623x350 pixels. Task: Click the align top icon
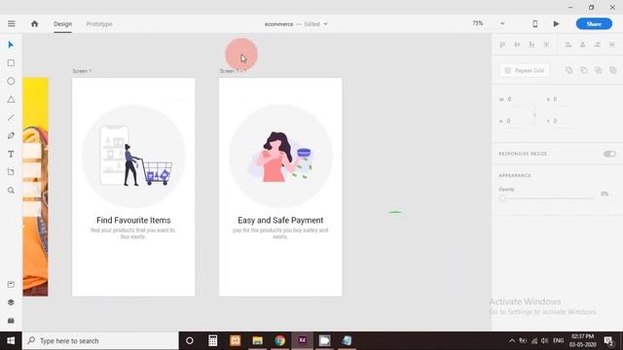[502, 45]
